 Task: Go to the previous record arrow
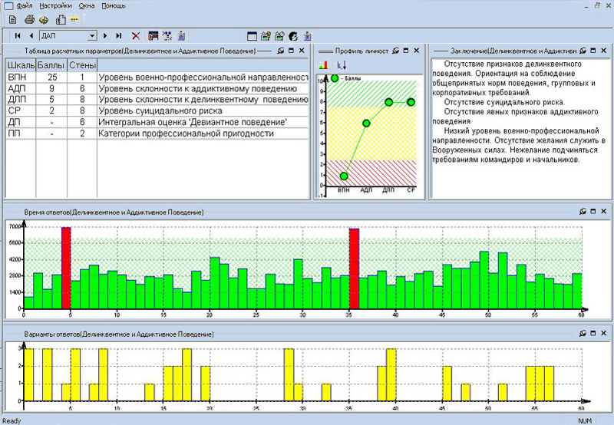click(31, 35)
